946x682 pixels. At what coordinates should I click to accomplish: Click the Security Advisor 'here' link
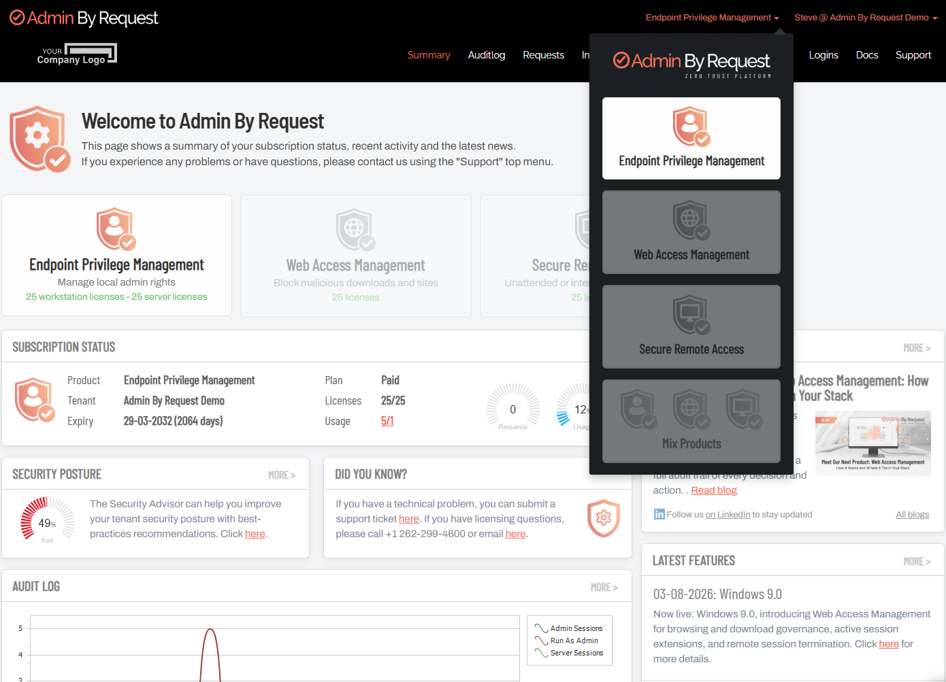click(x=255, y=534)
